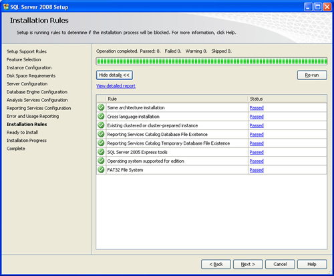
Task: Click Existing clustered or cluster-prepared instance text
Action: point(152,125)
